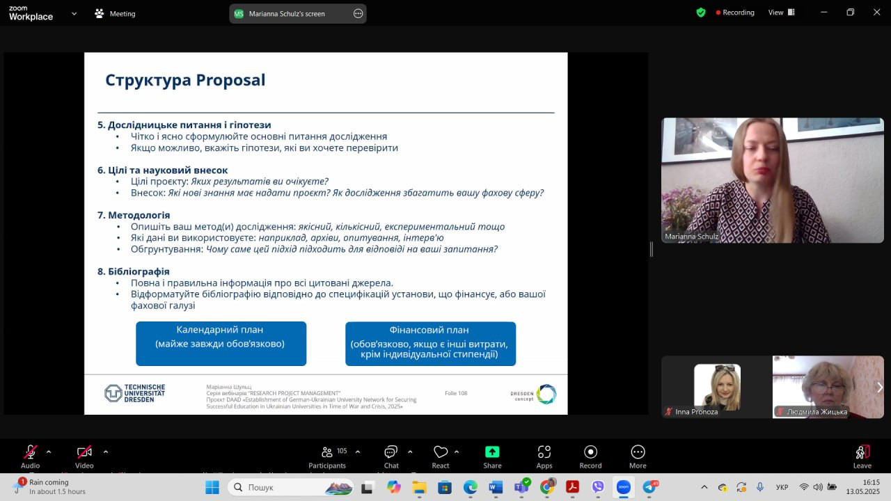Open the Zoom Workplace dropdown arrow

74,13
